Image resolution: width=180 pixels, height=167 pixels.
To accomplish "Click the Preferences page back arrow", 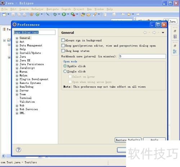I will pos(145,32).
